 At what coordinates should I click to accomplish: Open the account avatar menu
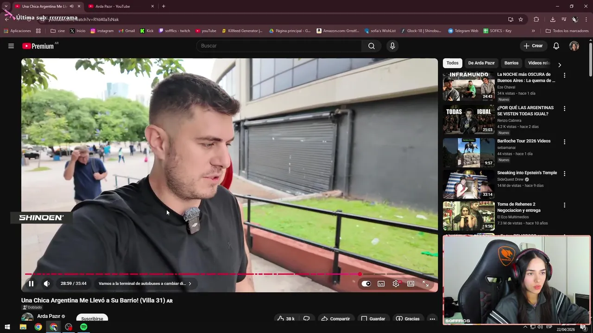(x=574, y=46)
